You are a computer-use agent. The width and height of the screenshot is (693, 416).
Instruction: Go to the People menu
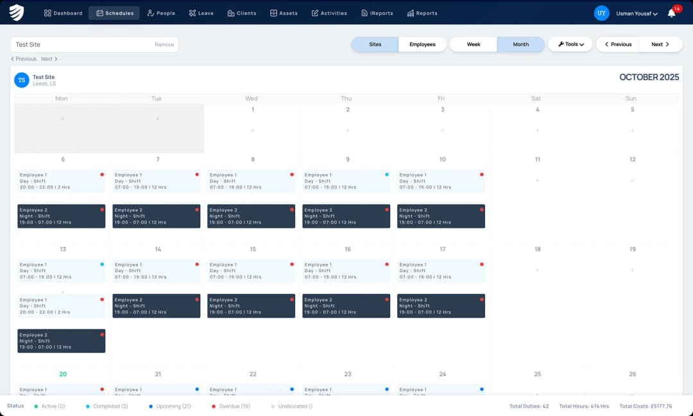coord(161,13)
